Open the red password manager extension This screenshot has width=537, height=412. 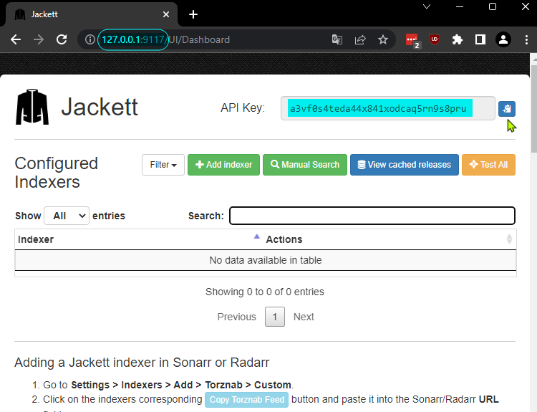coord(412,40)
